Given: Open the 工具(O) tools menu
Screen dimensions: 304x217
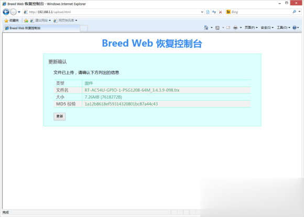Looking at the screenshot, I should coord(283,28).
